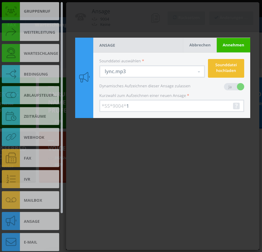This screenshot has width=262, height=252.
Task: Toggle dynamic recording switch set to Ja
Action: [x=234, y=87]
